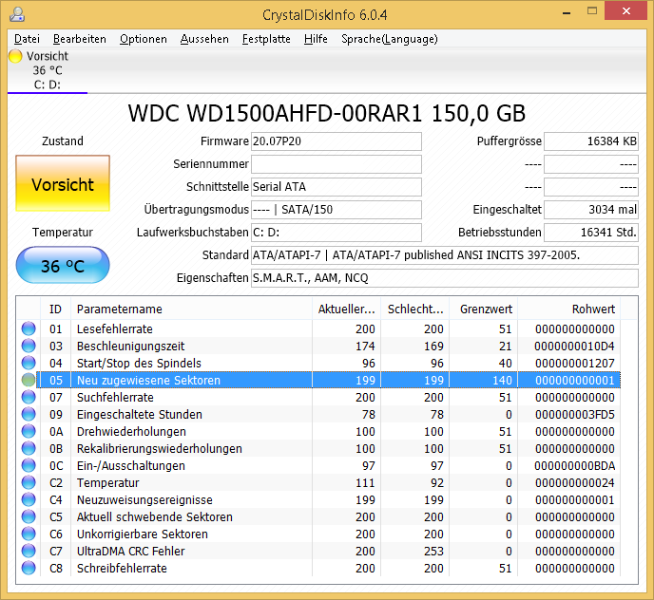Screen dimensions: 654x600
Task: Click the Parametername column header
Action: 191,309
